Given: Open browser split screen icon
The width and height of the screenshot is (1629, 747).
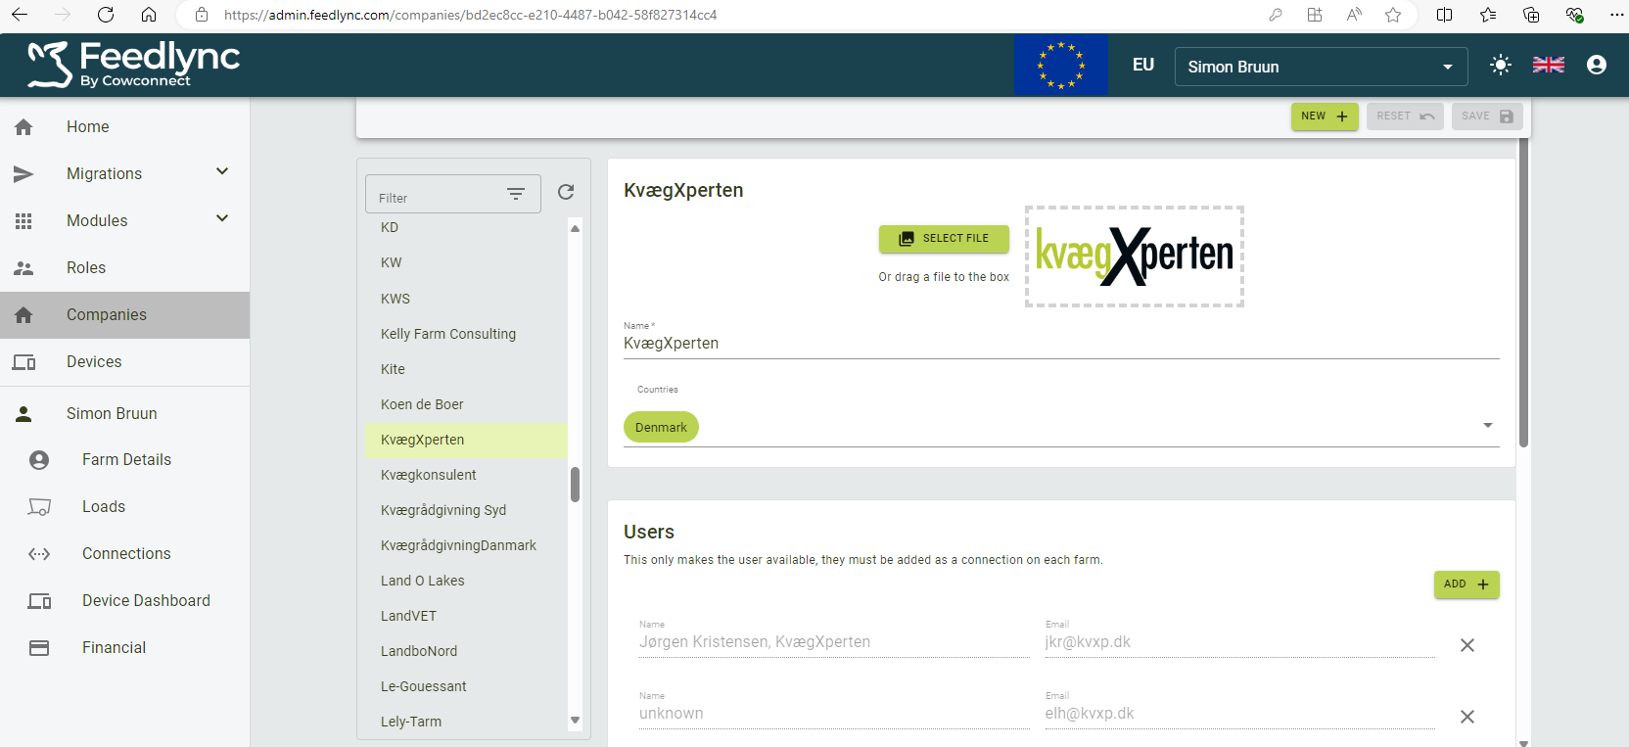Looking at the screenshot, I should coord(1444,15).
